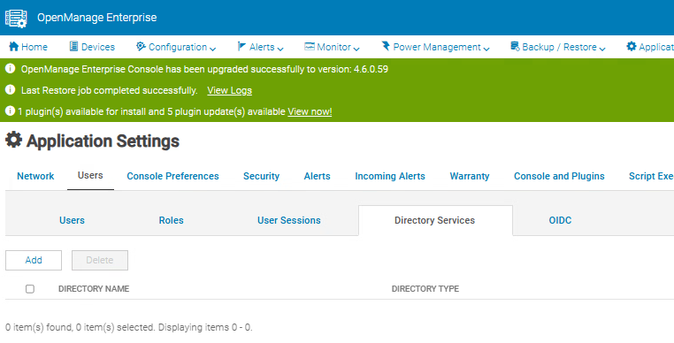Toggle the select-all checkbox in table header

tap(30, 289)
